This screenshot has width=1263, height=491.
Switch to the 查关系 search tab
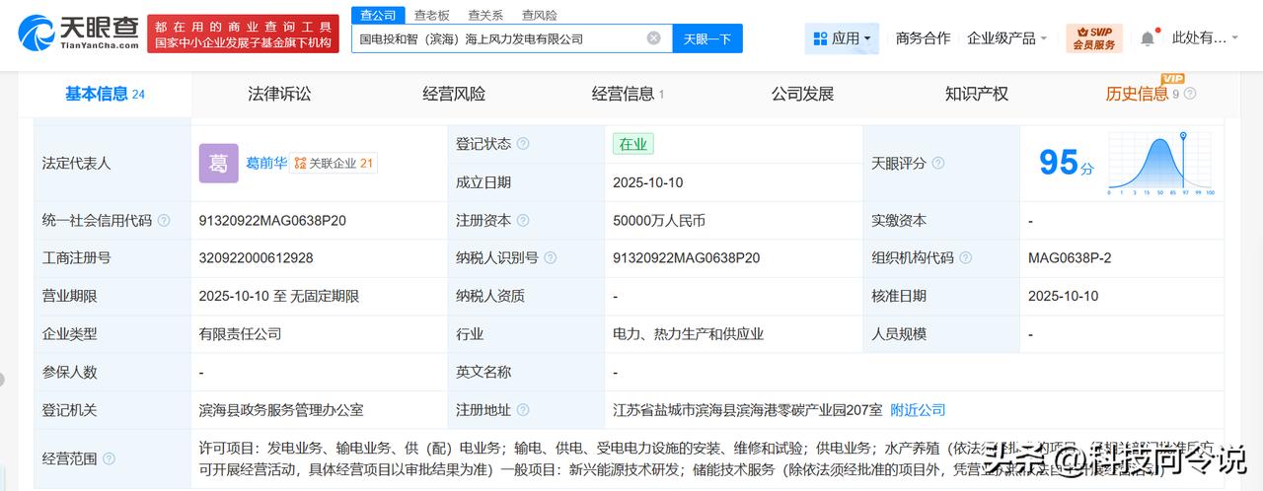485,15
